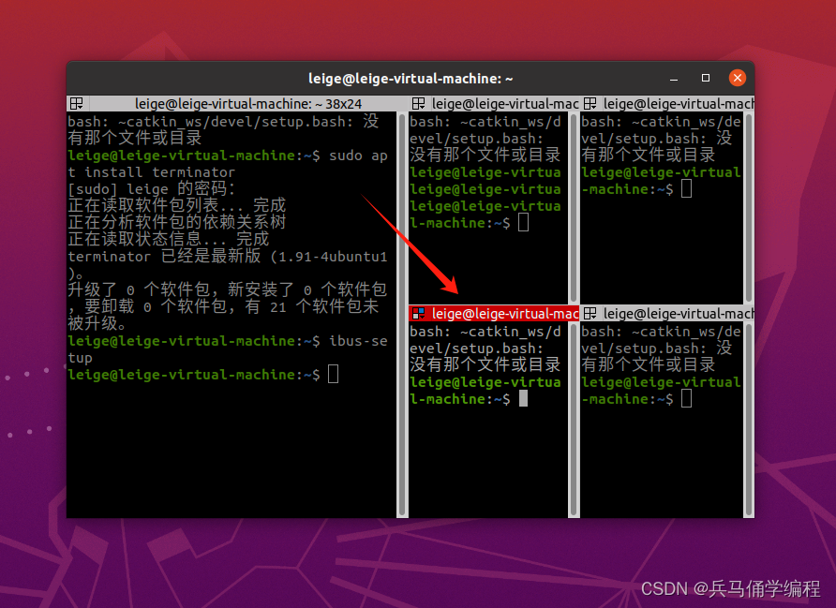Image resolution: width=836 pixels, height=608 pixels.
Task: Open the group menu icon of the 38x24 terminal
Action: coord(77,103)
